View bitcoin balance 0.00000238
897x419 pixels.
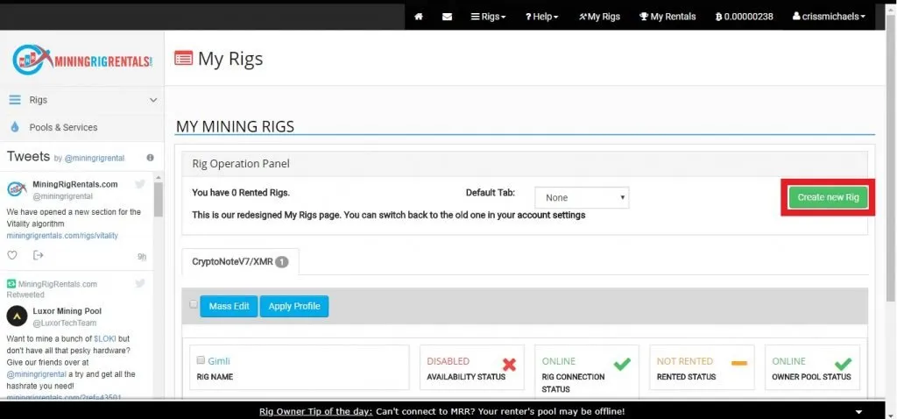(745, 17)
